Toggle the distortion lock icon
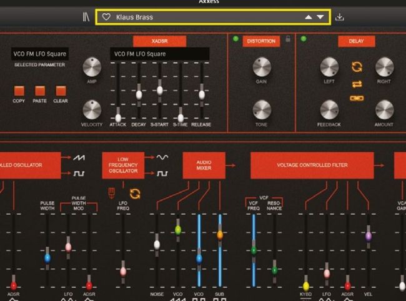Screen dimensions: 406x301 [287, 39]
